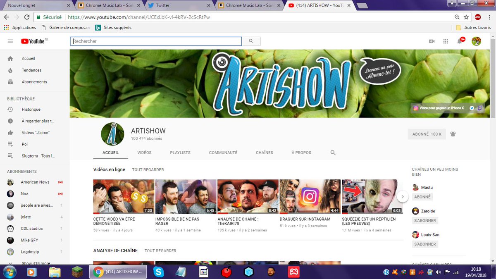
Task: Click the search magnifier button
Action: click(x=251, y=41)
